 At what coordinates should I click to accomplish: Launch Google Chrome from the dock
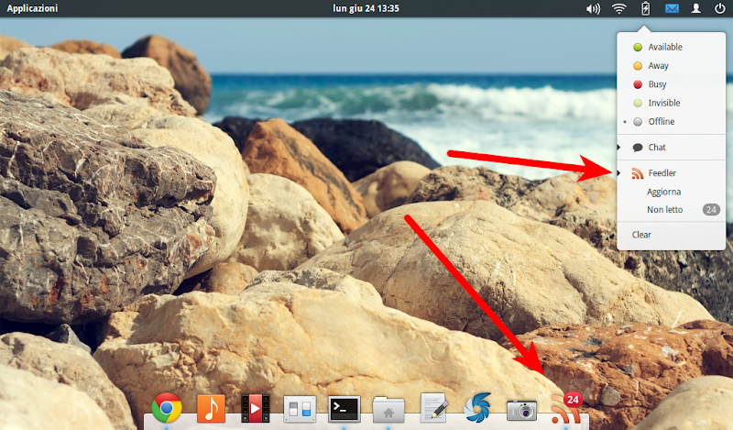tap(167, 408)
